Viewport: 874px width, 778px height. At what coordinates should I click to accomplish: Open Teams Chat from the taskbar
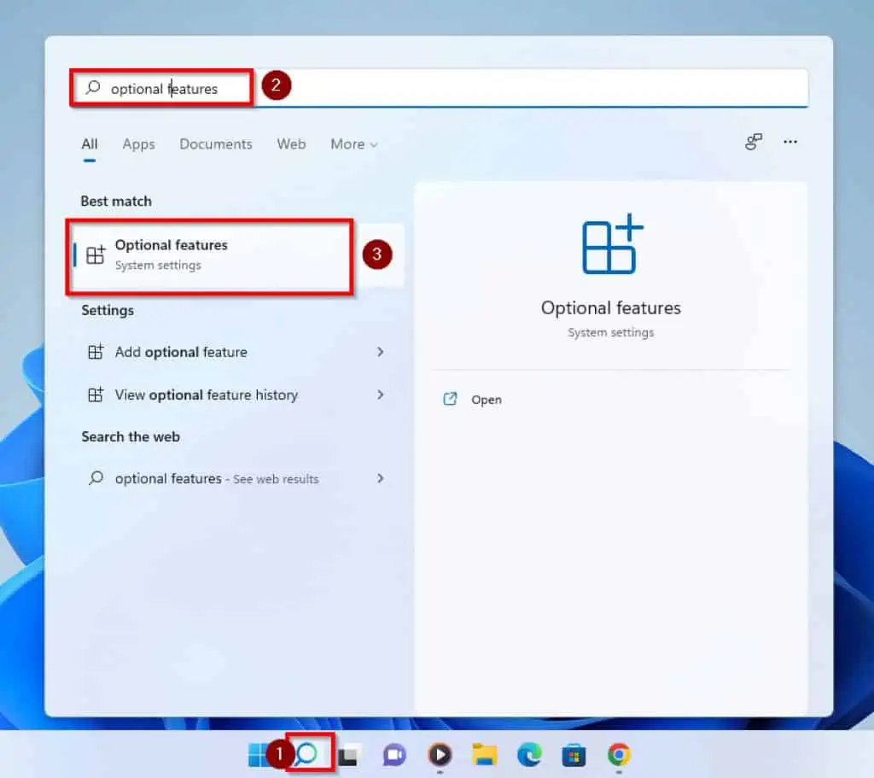coord(394,754)
